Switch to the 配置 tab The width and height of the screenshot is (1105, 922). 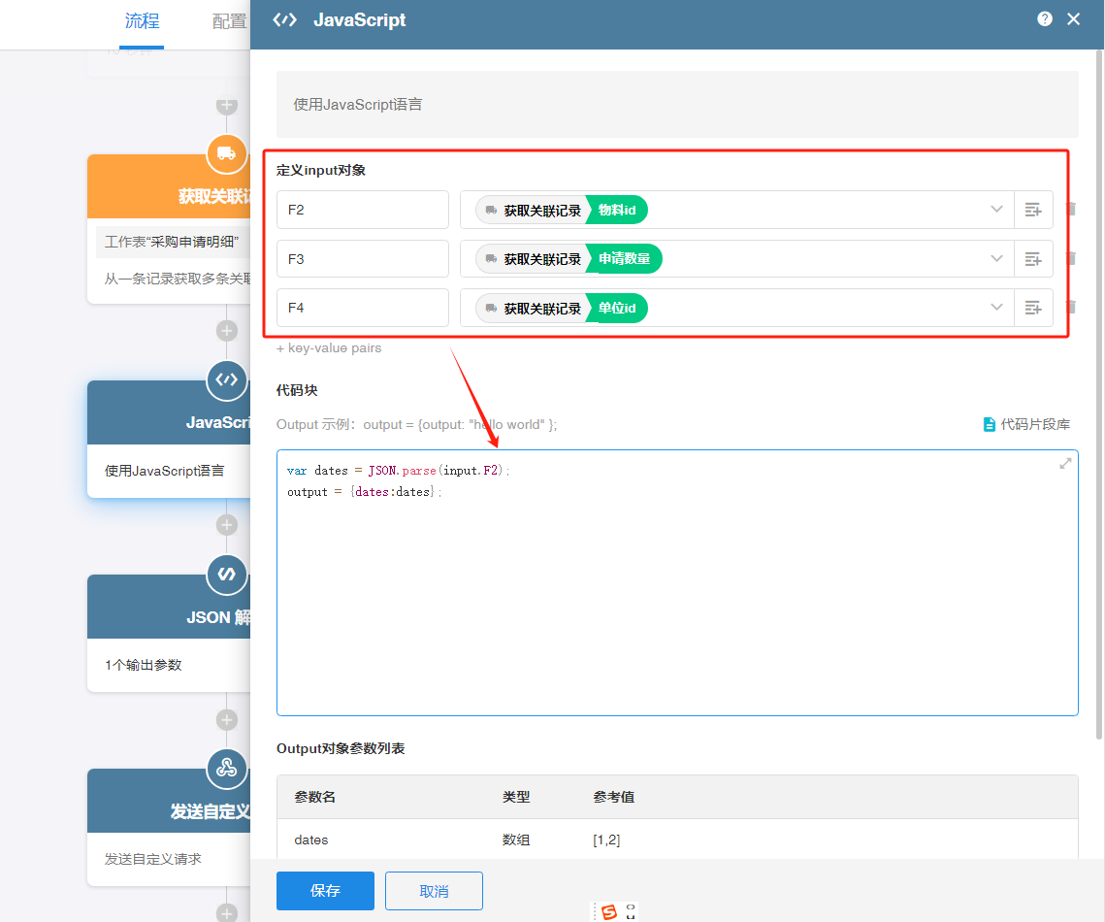229,22
